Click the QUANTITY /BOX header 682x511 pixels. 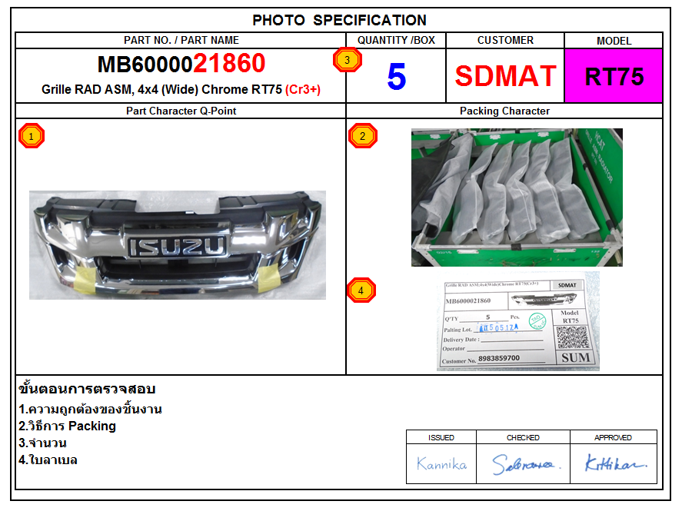point(396,41)
